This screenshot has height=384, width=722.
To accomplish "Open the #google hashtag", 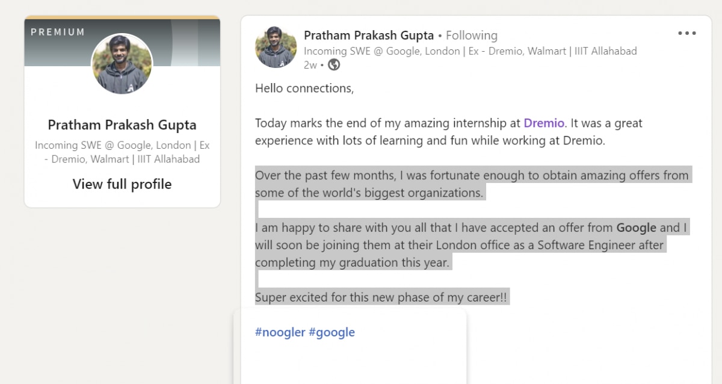I will click(x=332, y=332).
